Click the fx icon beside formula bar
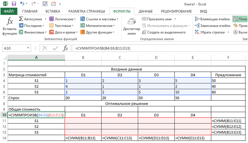 tap(65, 48)
